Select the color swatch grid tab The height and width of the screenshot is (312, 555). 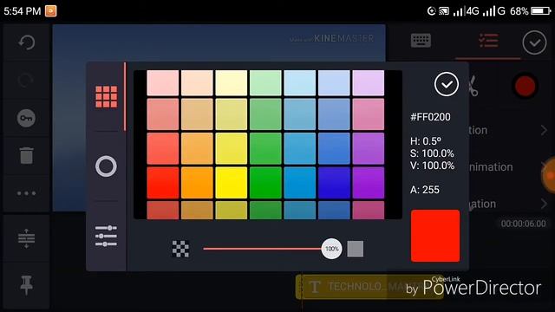click(106, 96)
